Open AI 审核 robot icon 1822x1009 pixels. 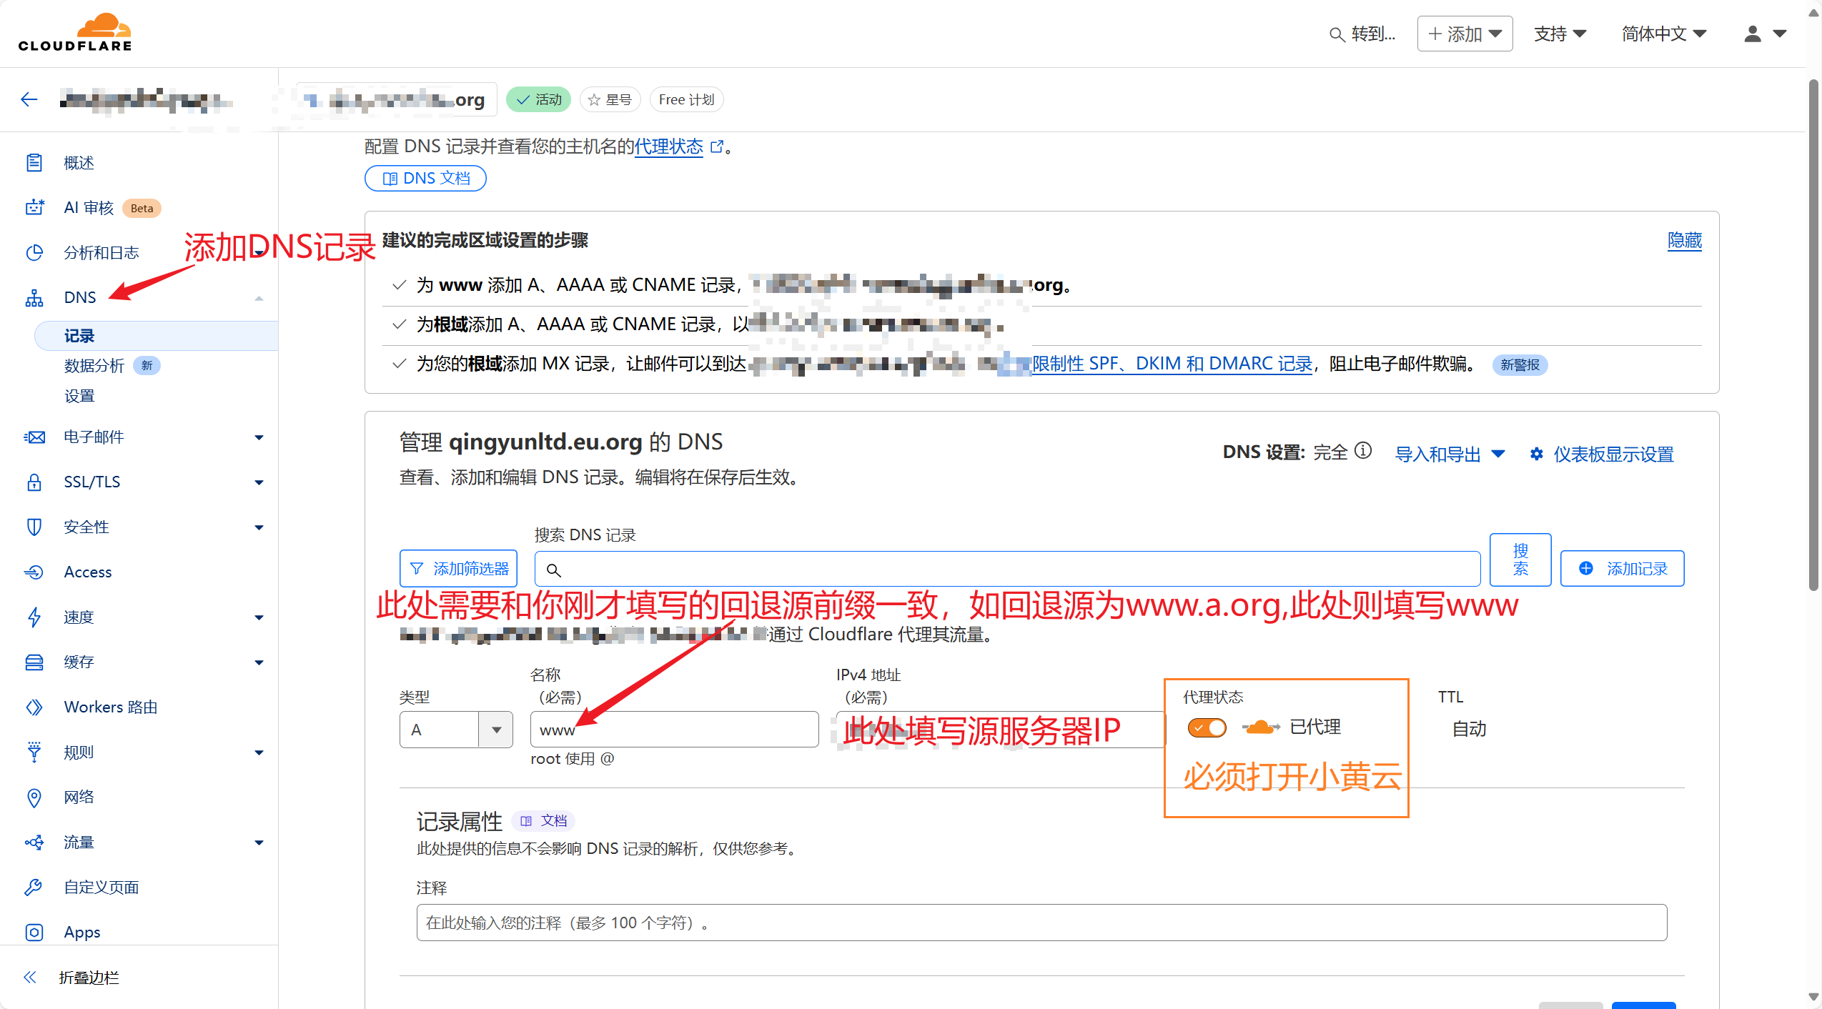[x=34, y=208]
